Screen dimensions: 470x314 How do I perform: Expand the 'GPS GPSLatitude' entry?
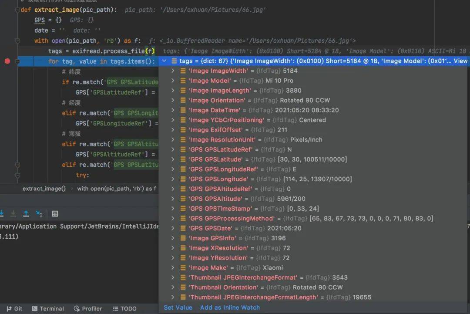point(173,159)
